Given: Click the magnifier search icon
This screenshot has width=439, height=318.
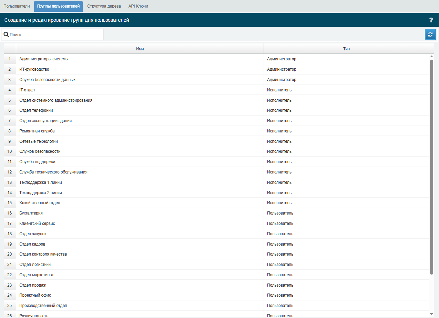Looking at the screenshot, I should 6,34.
